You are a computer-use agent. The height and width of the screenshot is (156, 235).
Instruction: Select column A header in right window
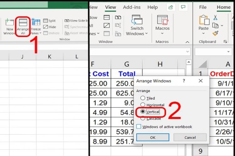click(x=221, y=64)
